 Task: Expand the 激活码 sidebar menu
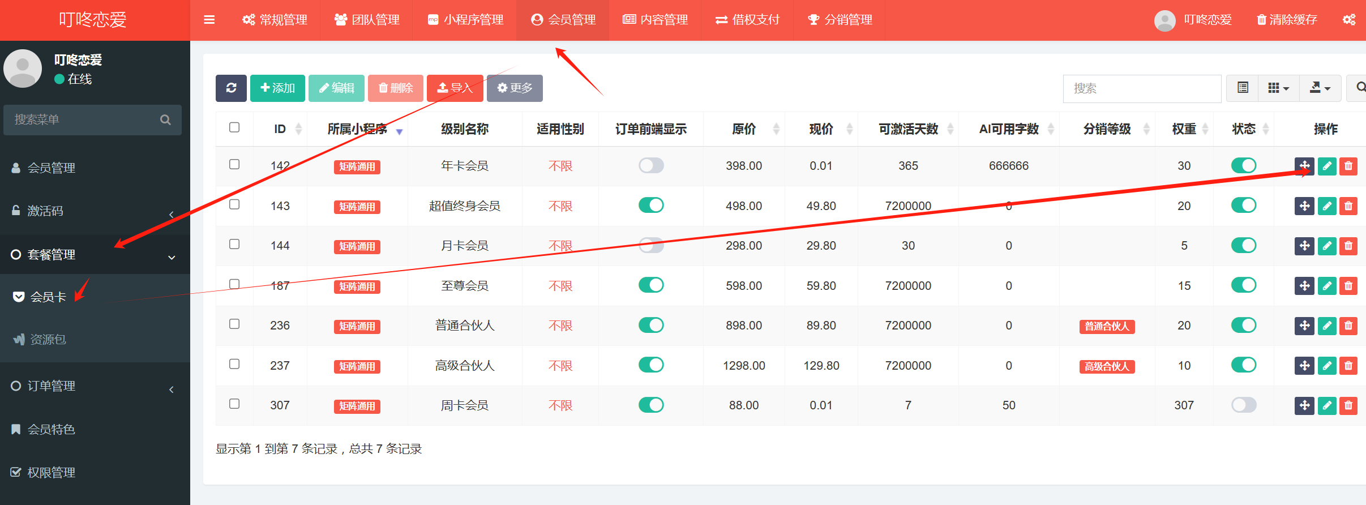tap(95, 211)
